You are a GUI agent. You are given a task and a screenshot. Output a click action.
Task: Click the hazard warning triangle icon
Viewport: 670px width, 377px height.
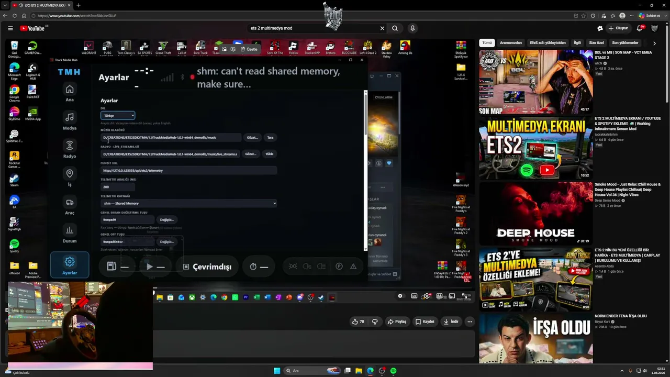tap(353, 267)
